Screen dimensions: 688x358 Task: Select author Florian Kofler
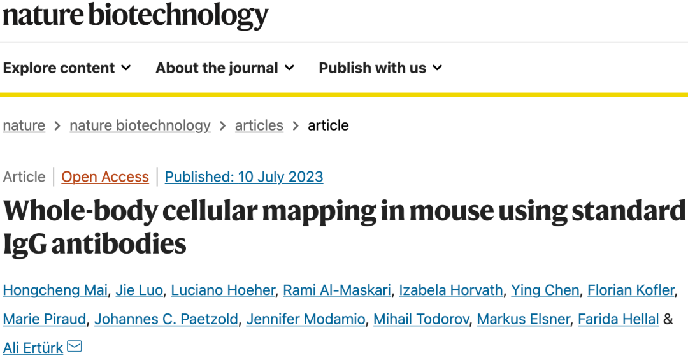(631, 290)
